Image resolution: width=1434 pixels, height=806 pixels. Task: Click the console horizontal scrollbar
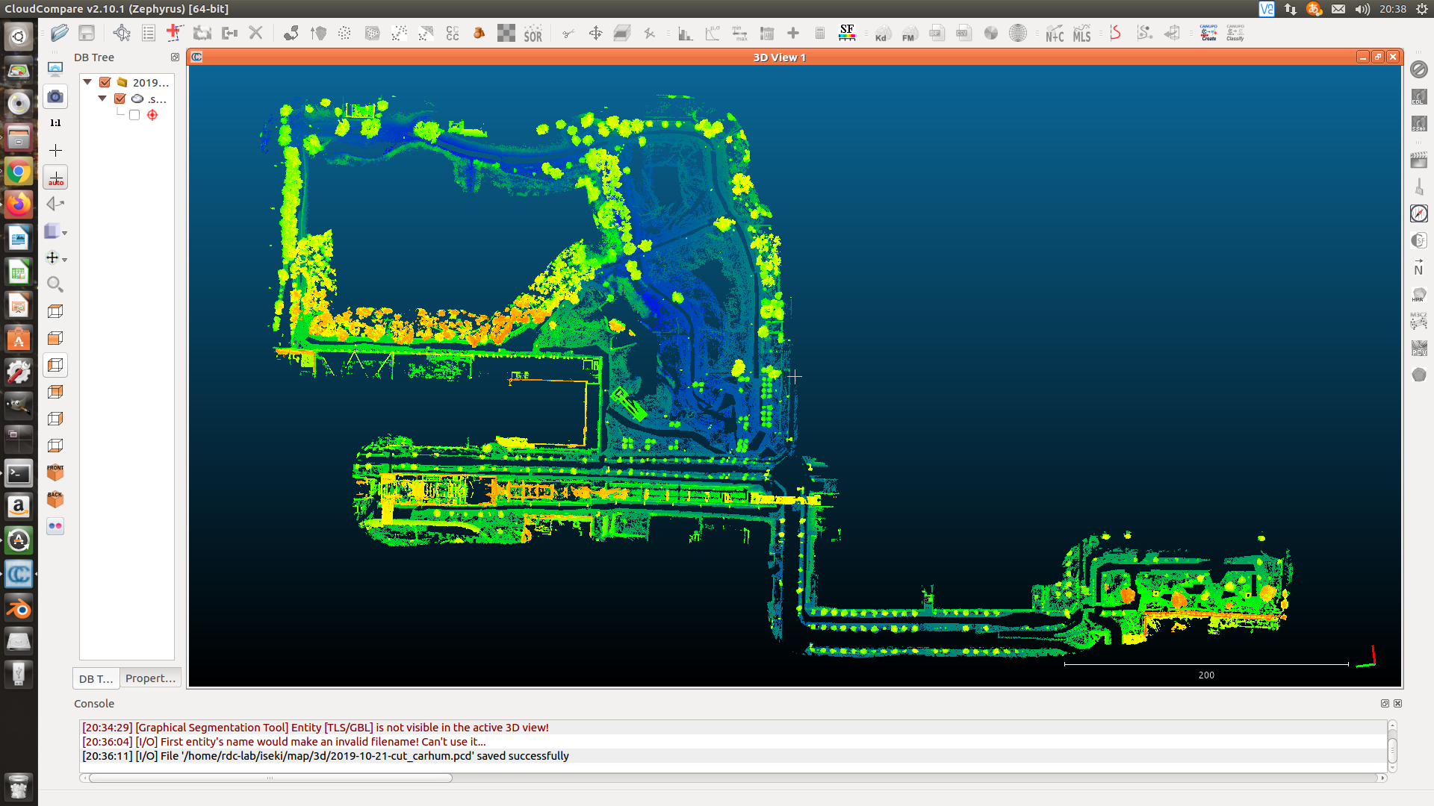click(x=270, y=778)
